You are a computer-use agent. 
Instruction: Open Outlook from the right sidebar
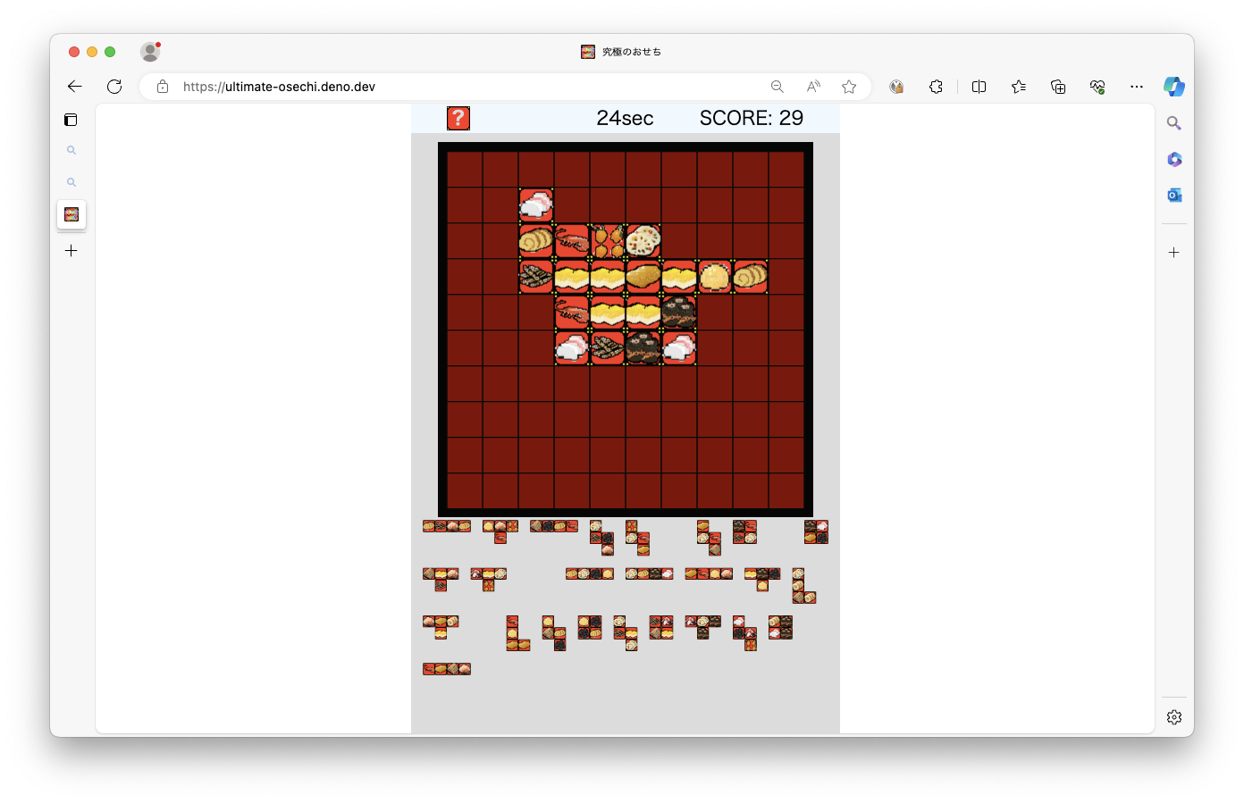point(1174,195)
